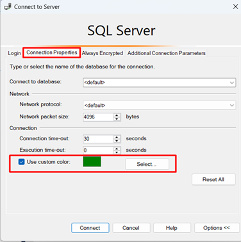Click the 'bytes' unit text
The image size is (241, 242).
(133, 117)
